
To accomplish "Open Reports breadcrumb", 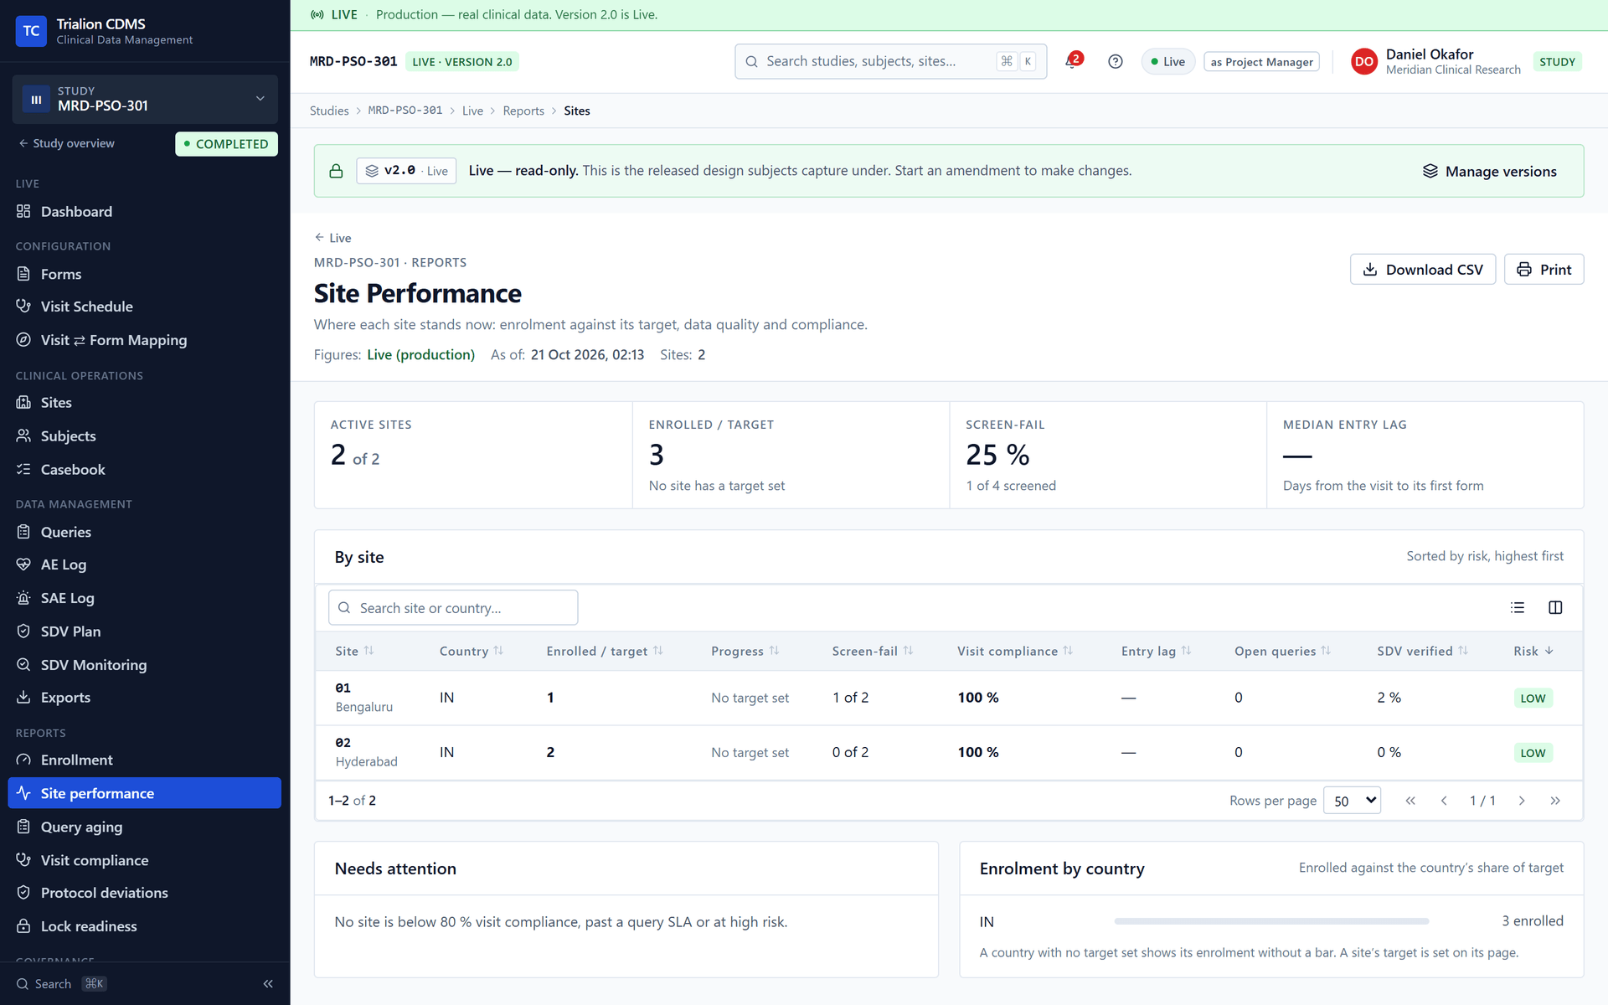I will [523, 111].
